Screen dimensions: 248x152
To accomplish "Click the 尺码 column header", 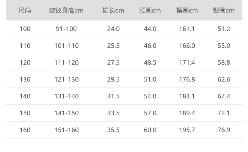I will (x=25, y=10).
